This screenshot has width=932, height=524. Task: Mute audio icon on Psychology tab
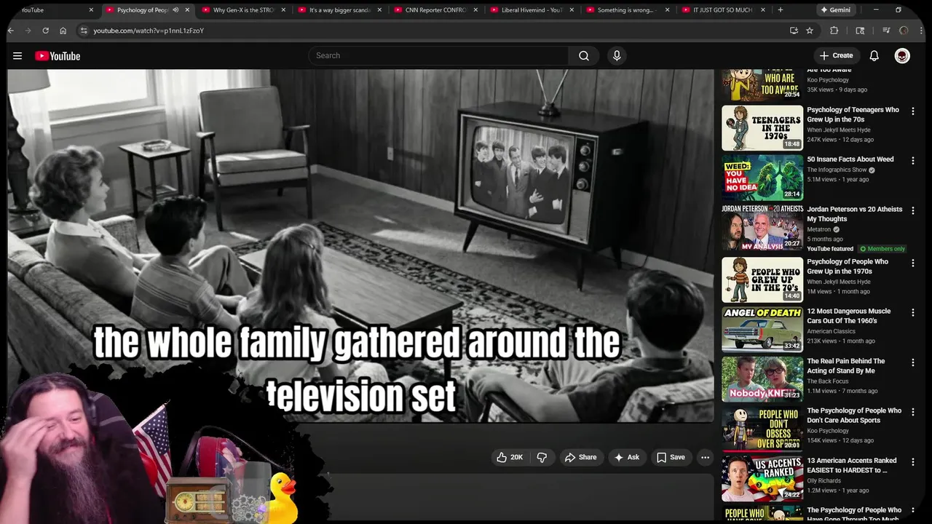175,10
